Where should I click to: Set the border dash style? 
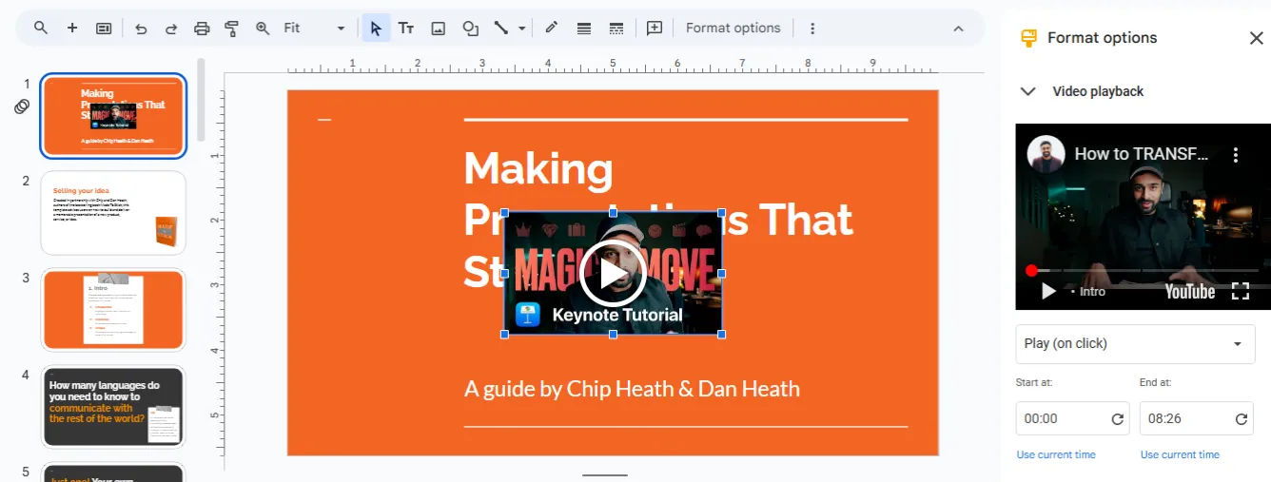tap(616, 29)
